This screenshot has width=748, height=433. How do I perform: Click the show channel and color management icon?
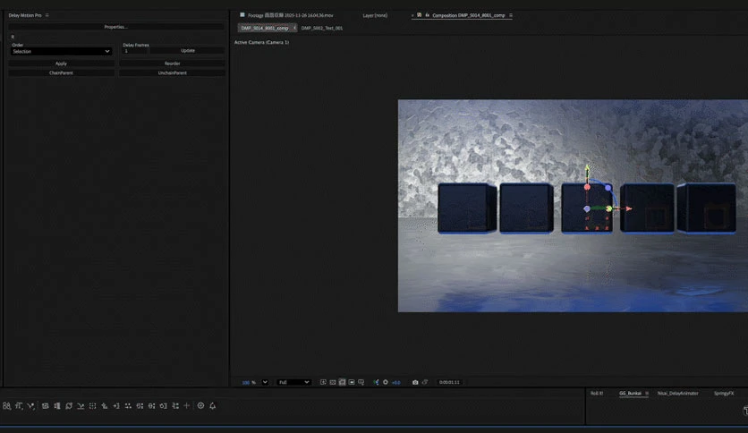tap(376, 382)
